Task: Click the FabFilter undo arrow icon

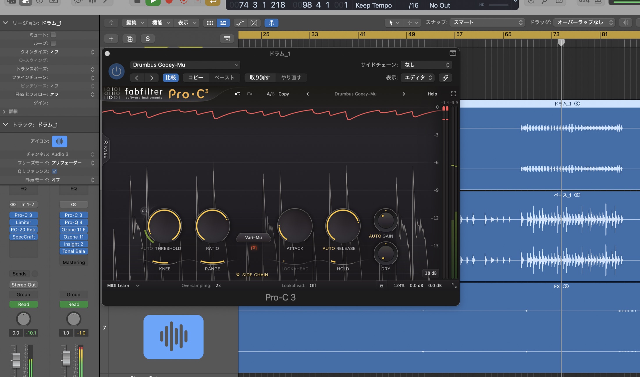Action: click(x=238, y=94)
